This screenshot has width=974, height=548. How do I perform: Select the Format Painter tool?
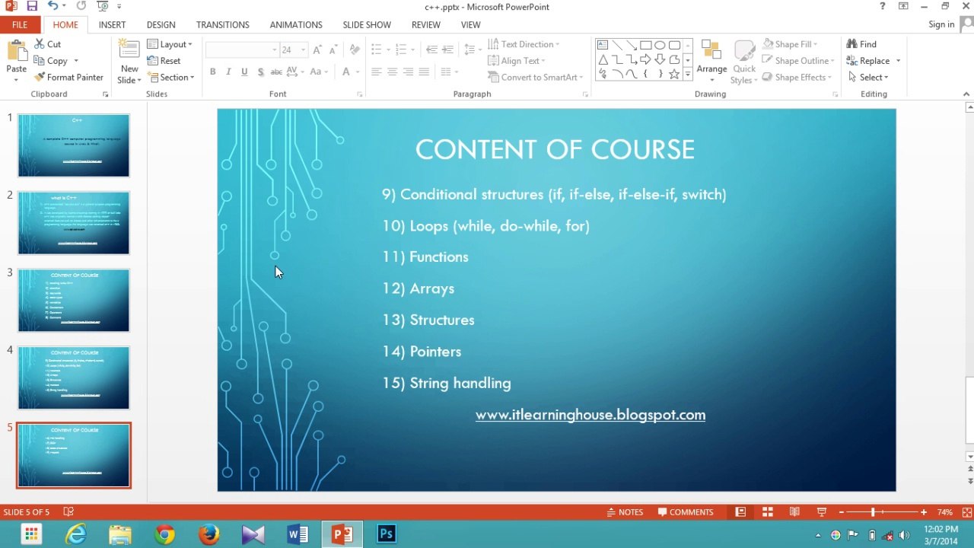click(68, 77)
